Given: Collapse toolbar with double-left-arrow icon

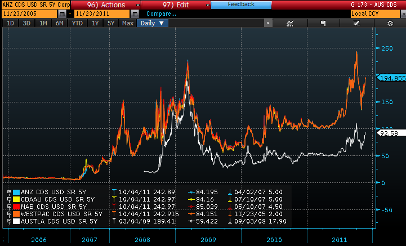Looking at the screenshot, I should (268, 23).
